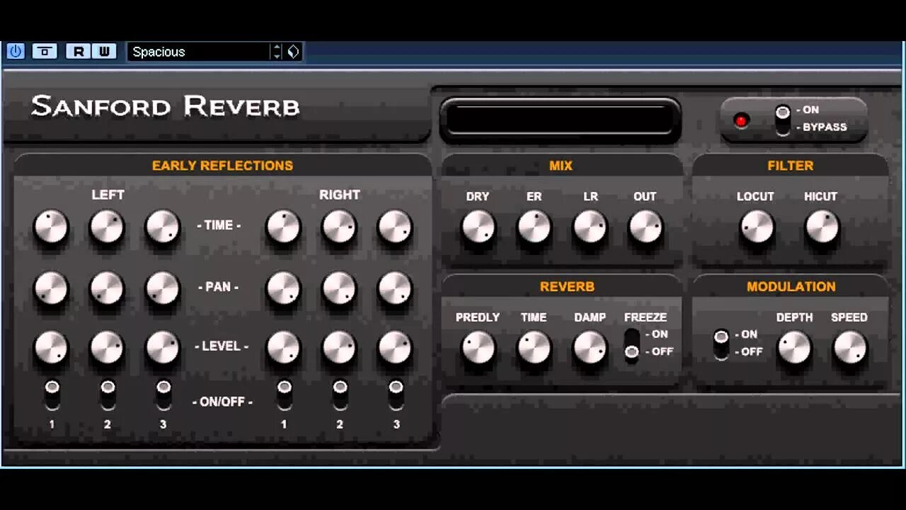Toggle the Modulation ON/OFF switch
906x510 pixels.
(x=721, y=344)
